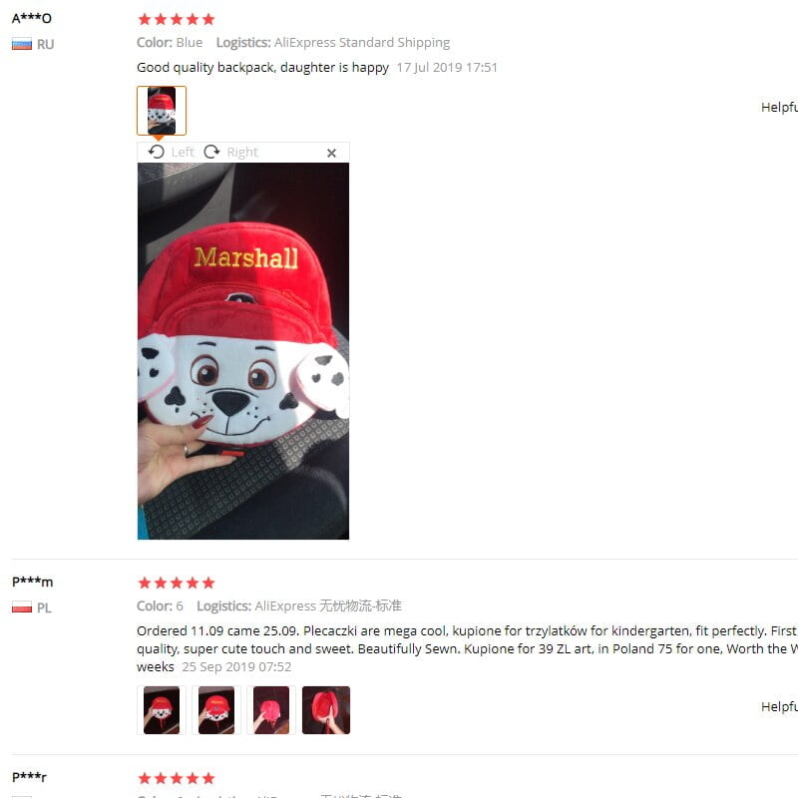The width and height of the screenshot is (798, 798).
Task: Rotate the review photo left
Action: click(157, 152)
